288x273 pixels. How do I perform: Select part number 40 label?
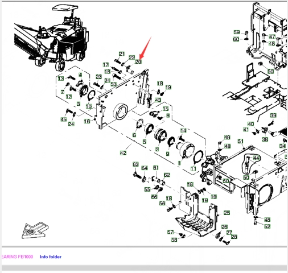pos(251,124)
